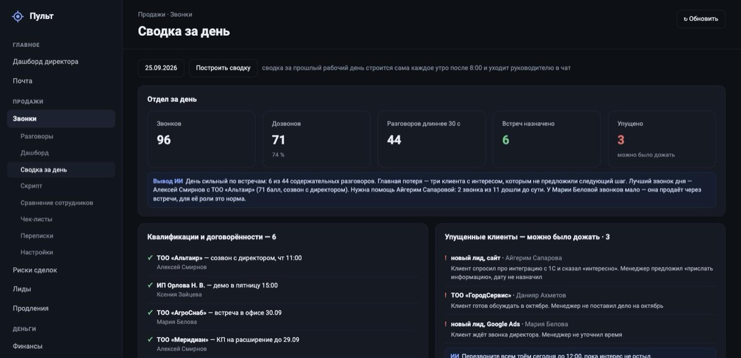The height and width of the screenshot is (358, 741).
Task: Open the 25.09.2026 date field
Action: click(161, 68)
